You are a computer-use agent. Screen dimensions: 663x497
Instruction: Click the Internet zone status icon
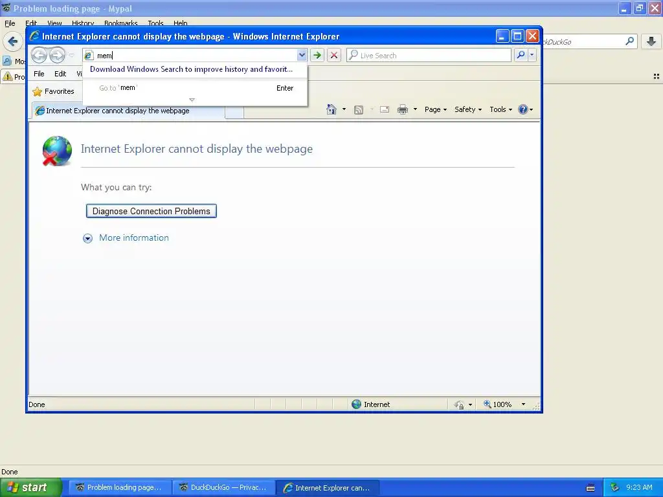click(x=357, y=404)
